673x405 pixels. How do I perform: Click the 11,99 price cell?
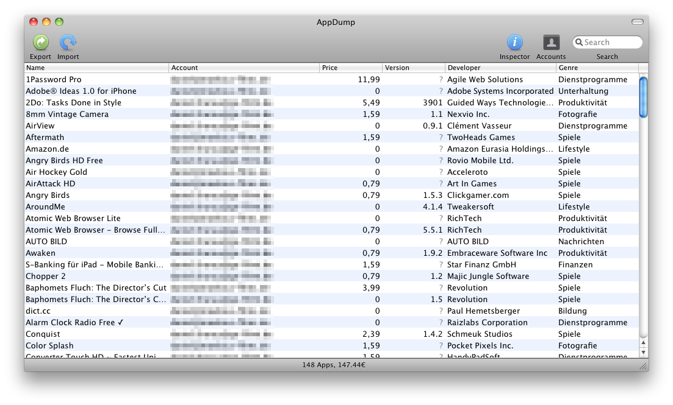coord(369,79)
